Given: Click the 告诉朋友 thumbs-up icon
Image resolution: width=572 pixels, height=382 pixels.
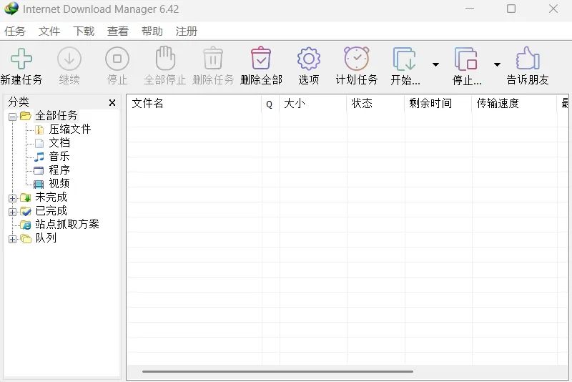Looking at the screenshot, I should (528, 59).
